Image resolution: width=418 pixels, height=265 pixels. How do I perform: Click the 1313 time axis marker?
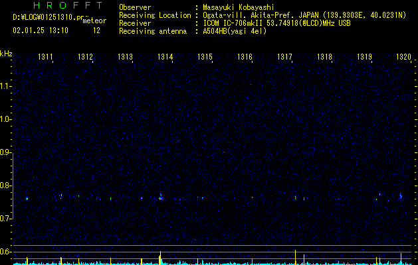tap(125, 57)
